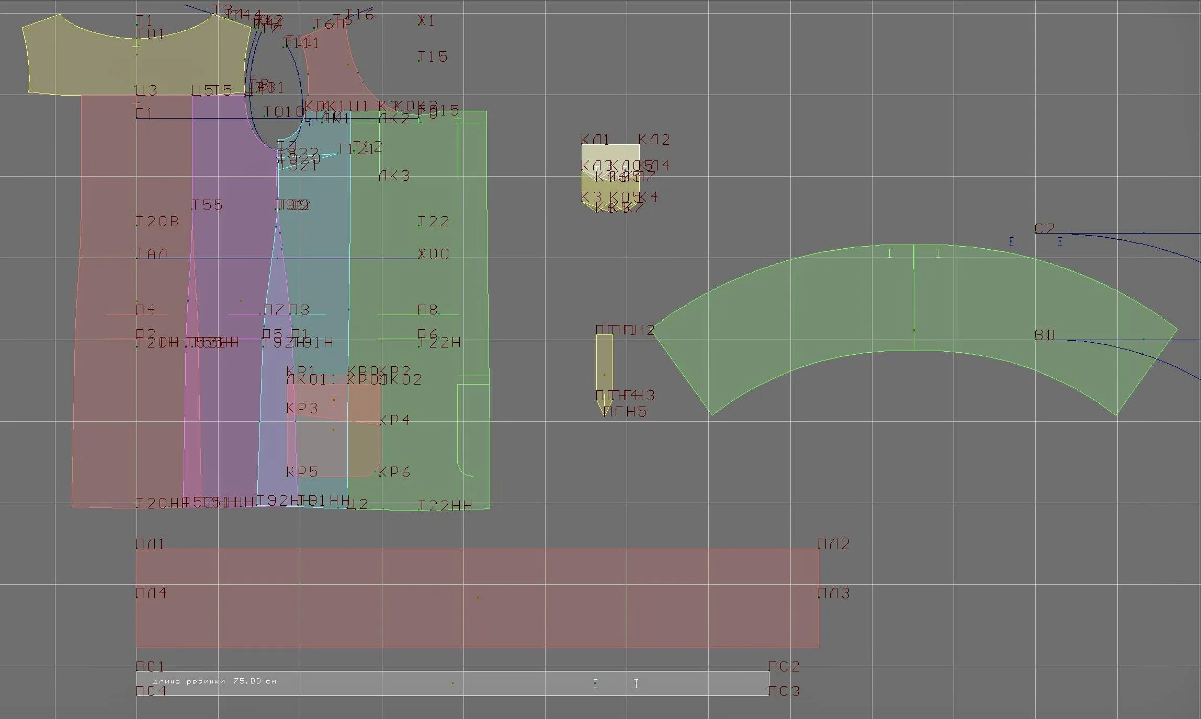This screenshot has width=1201, height=719.
Task: Click point label КР6 on pocket
Action: (394, 472)
